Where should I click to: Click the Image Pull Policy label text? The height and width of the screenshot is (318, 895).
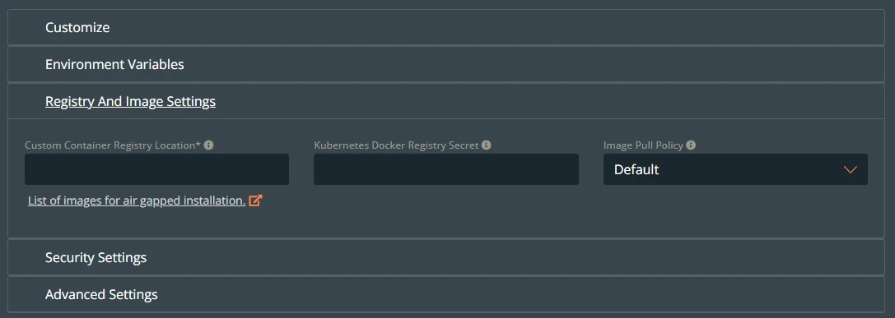click(643, 145)
